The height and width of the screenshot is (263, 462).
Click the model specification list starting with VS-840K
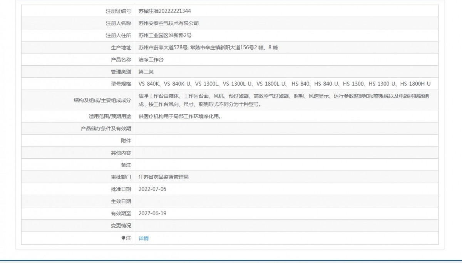[x=285, y=84]
